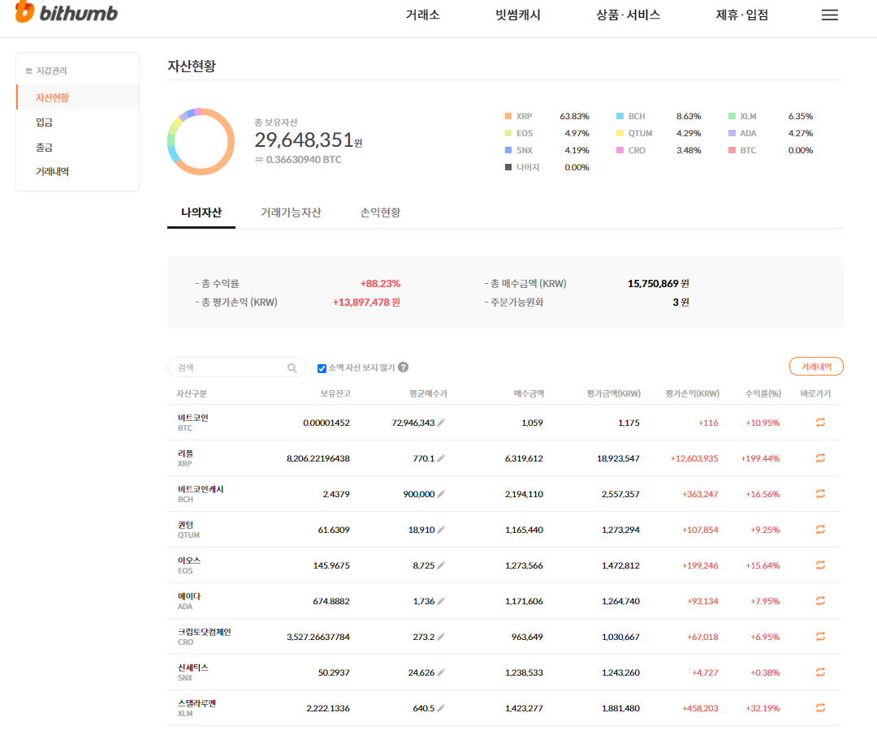
Task: Click the asset search input field
Action: click(x=227, y=367)
